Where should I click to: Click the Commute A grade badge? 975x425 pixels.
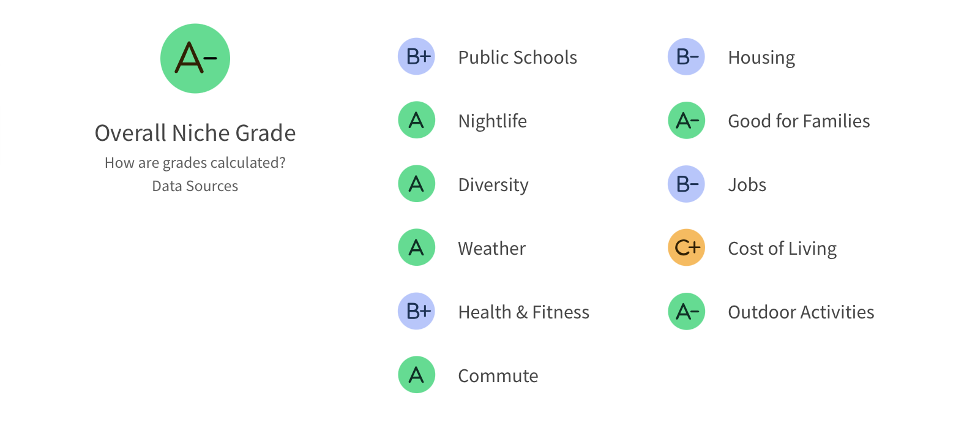(x=417, y=375)
